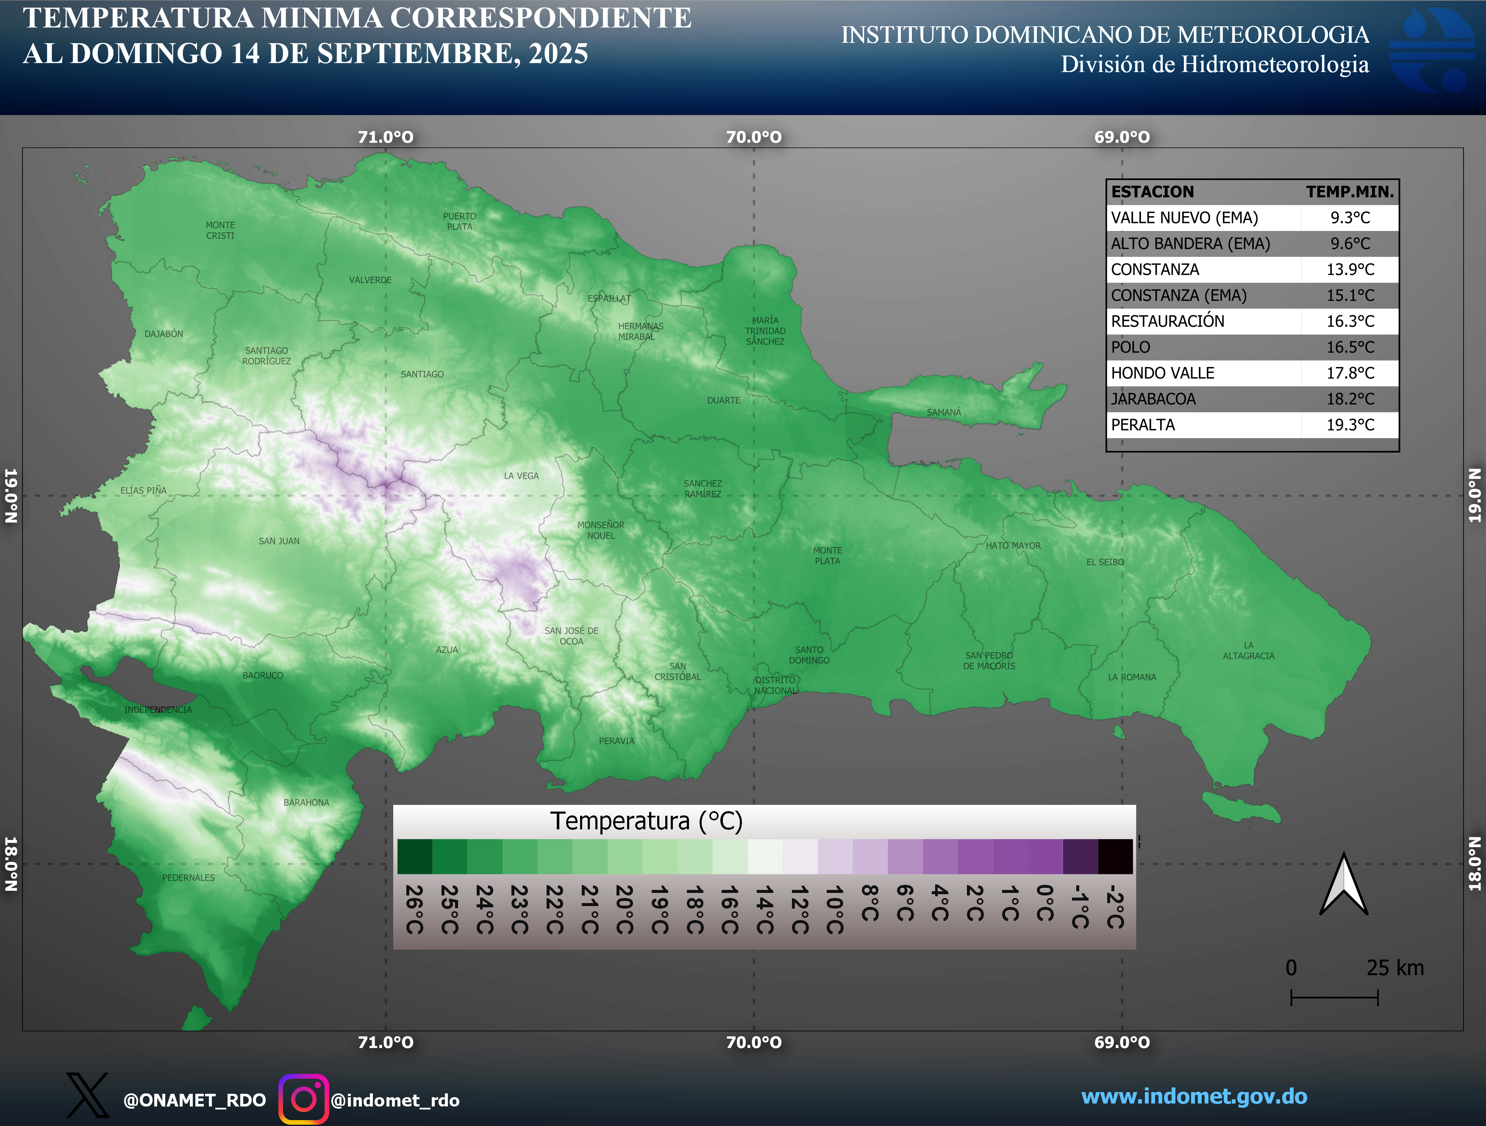Click the DISTRITO NACIONAL label
This screenshot has height=1126, width=1486.
(x=775, y=685)
